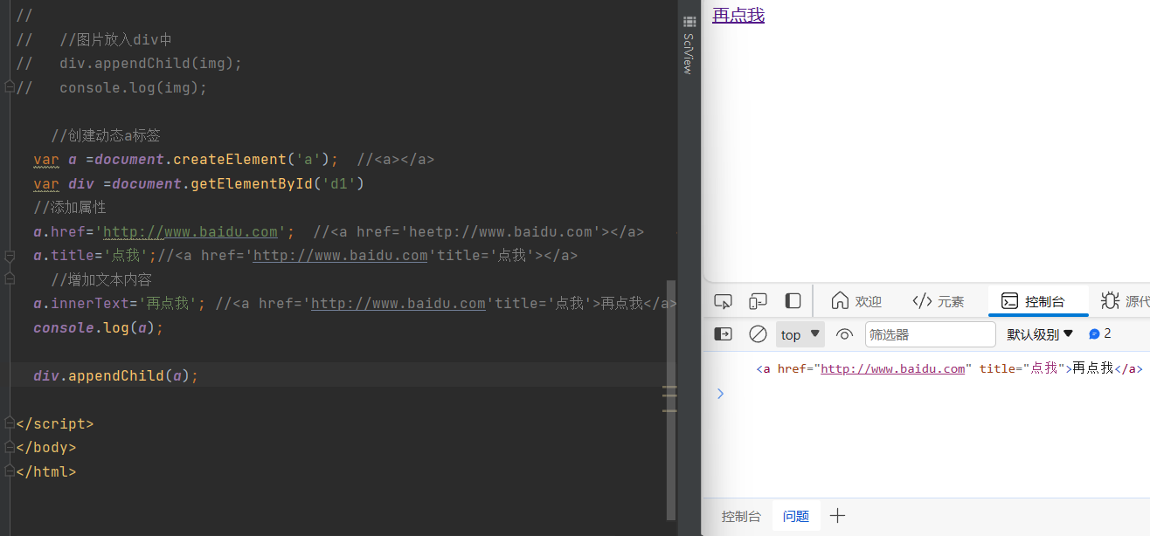Click the 再点我 link in the browser page
Image resolution: width=1150 pixels, height=536 pixels.
pos(738,15)
